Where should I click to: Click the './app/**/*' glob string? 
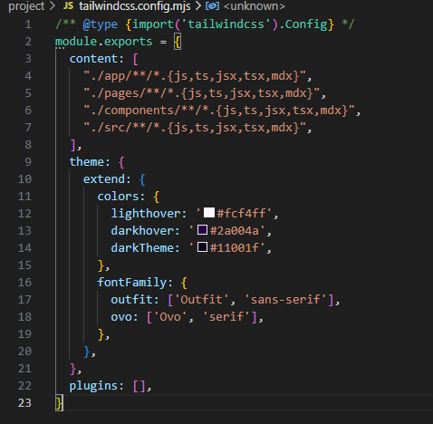click(194, 76)
